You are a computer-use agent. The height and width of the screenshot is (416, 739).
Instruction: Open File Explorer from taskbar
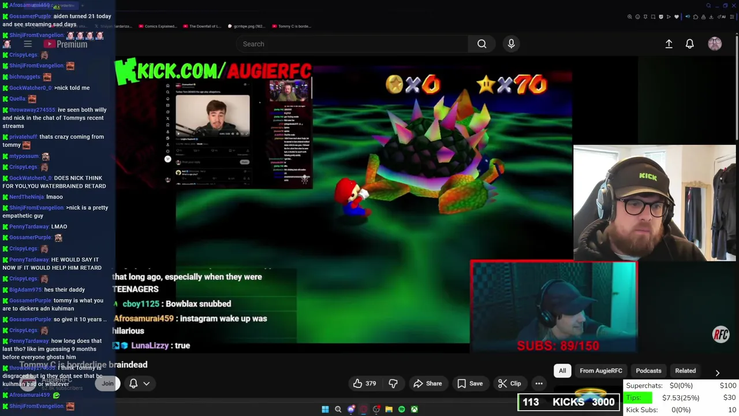[x=389, y=410]
